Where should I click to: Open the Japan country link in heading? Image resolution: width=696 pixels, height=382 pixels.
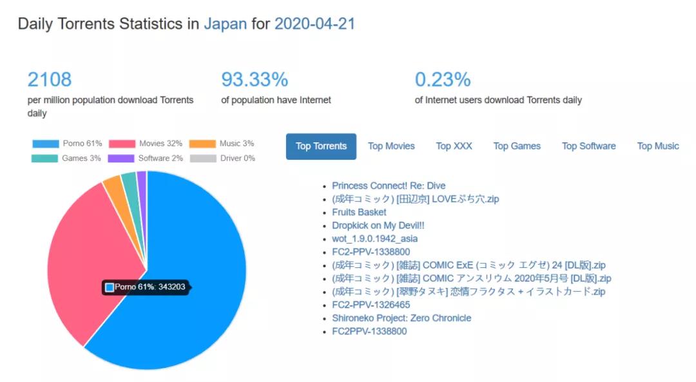click(225, 24)
